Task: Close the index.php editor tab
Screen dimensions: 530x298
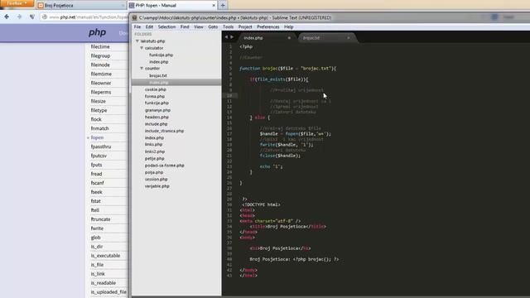Action: tap(289, 38)
